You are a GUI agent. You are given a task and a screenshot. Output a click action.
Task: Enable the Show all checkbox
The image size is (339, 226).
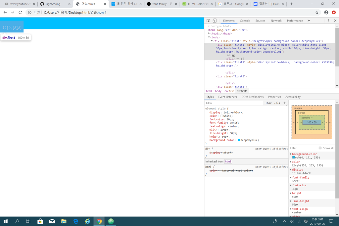pyautogui.click(x=320, y=148)
